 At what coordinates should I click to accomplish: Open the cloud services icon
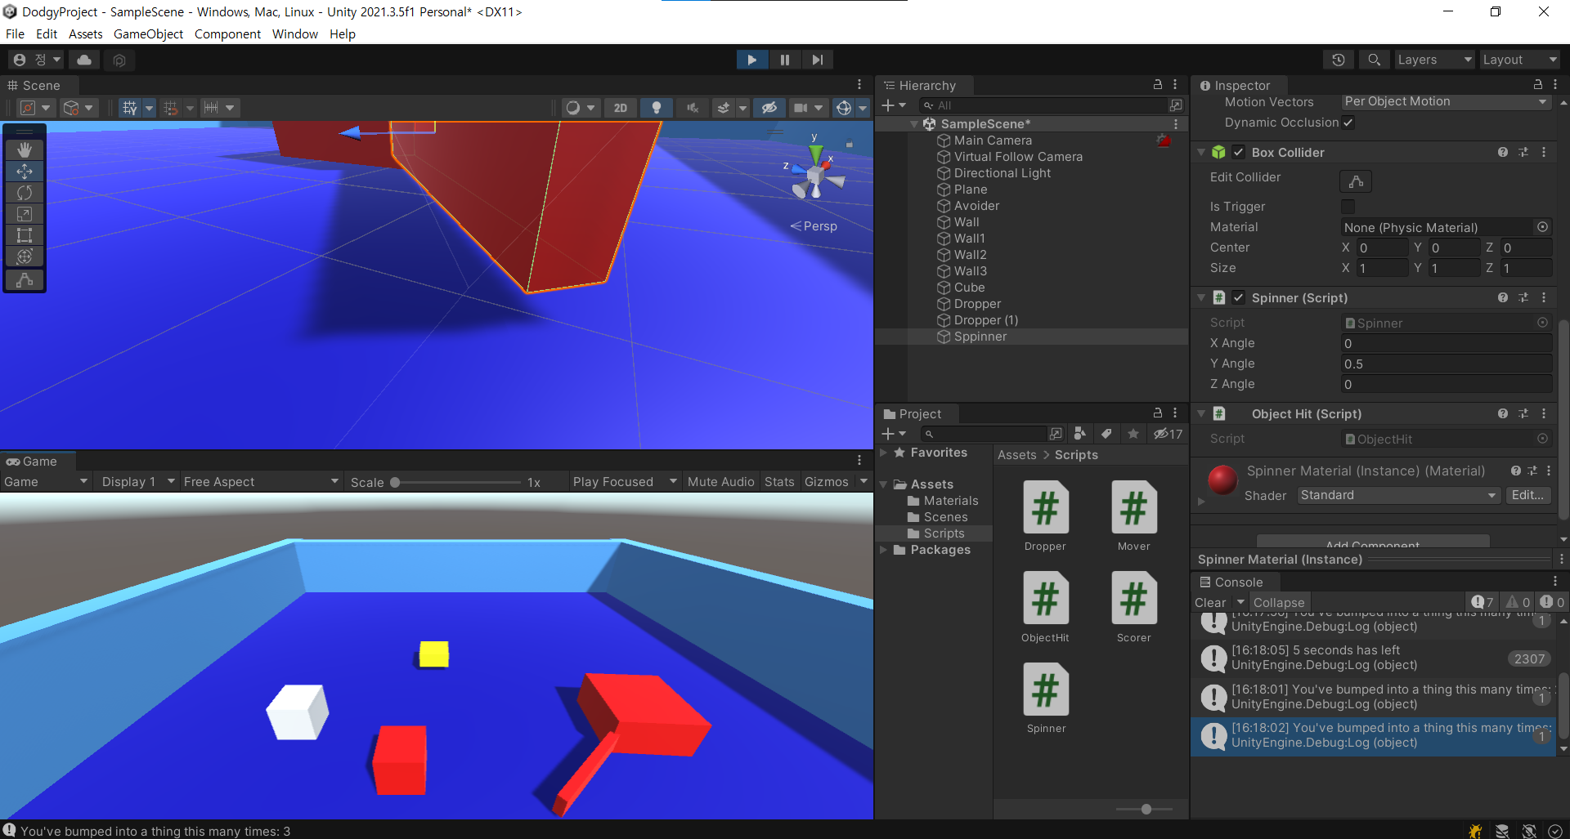84,60
